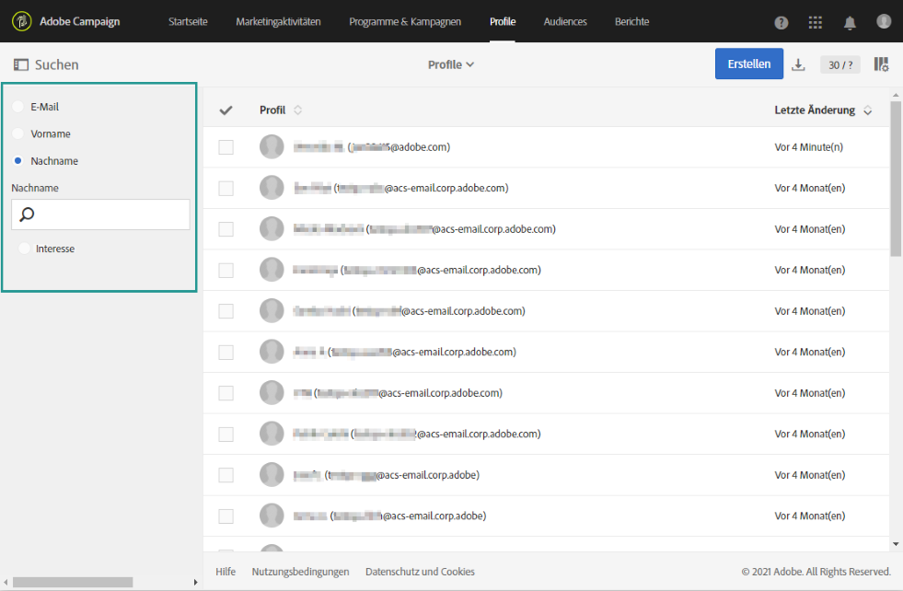Viewport: 903px width, 591px height.
Task: Check the box in the ninth profile row
Action: [x=226, y=475]
